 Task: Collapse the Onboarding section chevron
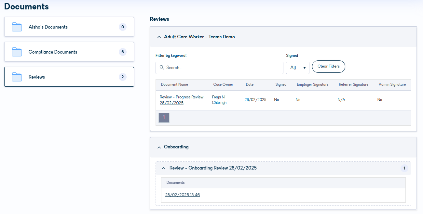[x=159, y=147]
